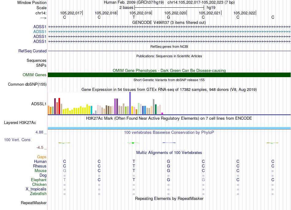Screen dimensions: 291x210
Task: Select the Layered H3K27Ac track label
Action: point(20,123)
